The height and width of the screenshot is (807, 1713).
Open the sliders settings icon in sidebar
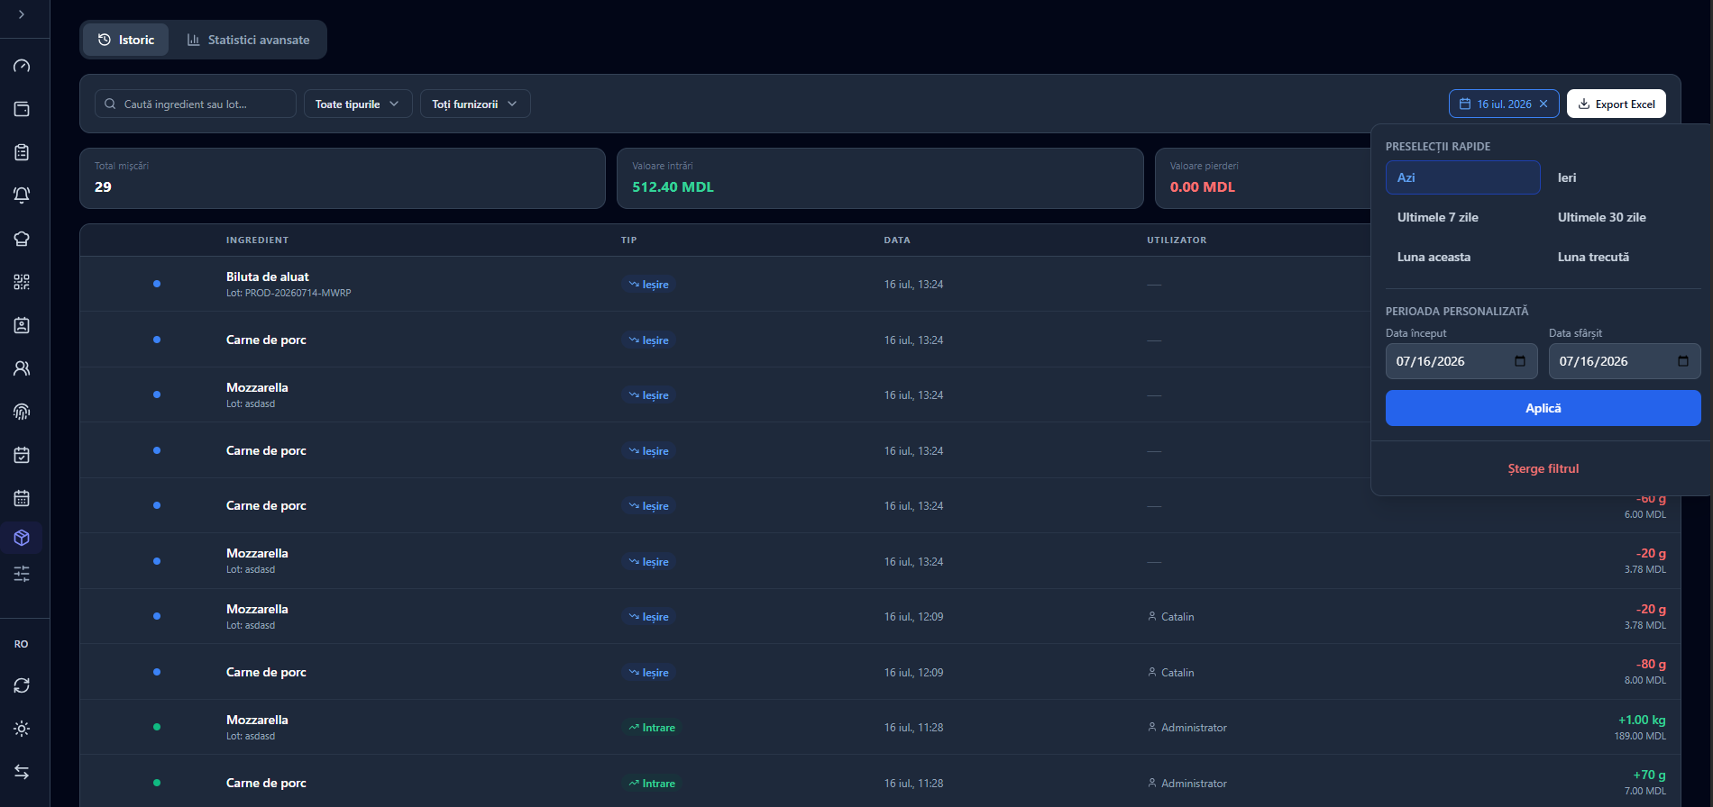tap(22, 574)
